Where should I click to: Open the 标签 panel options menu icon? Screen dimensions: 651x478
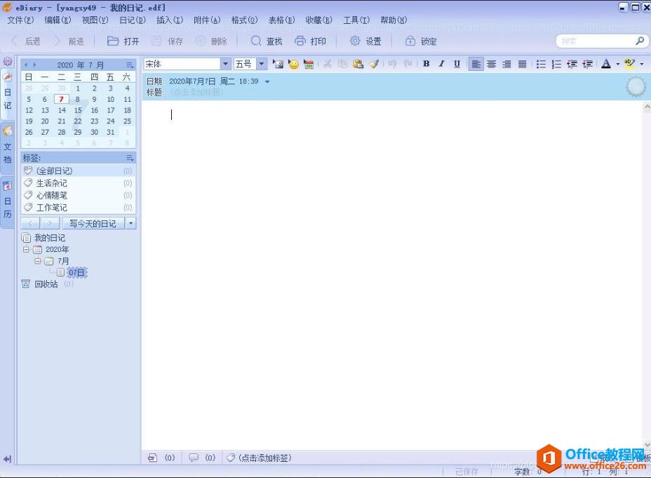[x=130, y=158]
